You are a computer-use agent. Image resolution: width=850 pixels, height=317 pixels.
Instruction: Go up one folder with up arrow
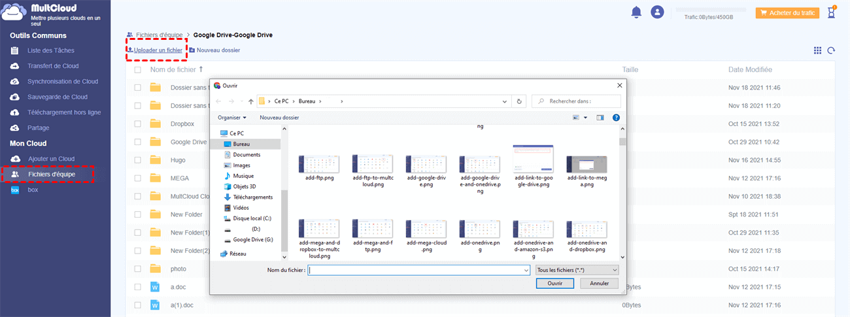251,101
